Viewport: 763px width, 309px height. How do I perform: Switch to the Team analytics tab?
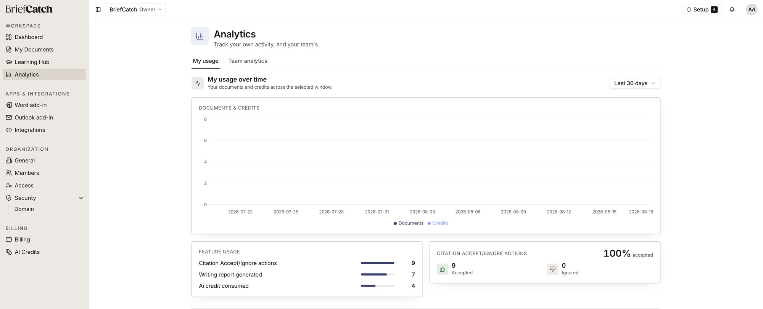coord(248,61)
